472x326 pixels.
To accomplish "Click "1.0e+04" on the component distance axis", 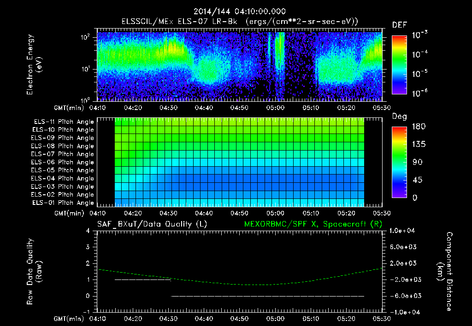I will click(x=402, y=231).
